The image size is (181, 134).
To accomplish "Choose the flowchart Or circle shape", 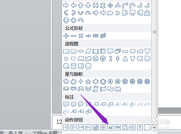I will pyautogui.click(x=103, y=59).
